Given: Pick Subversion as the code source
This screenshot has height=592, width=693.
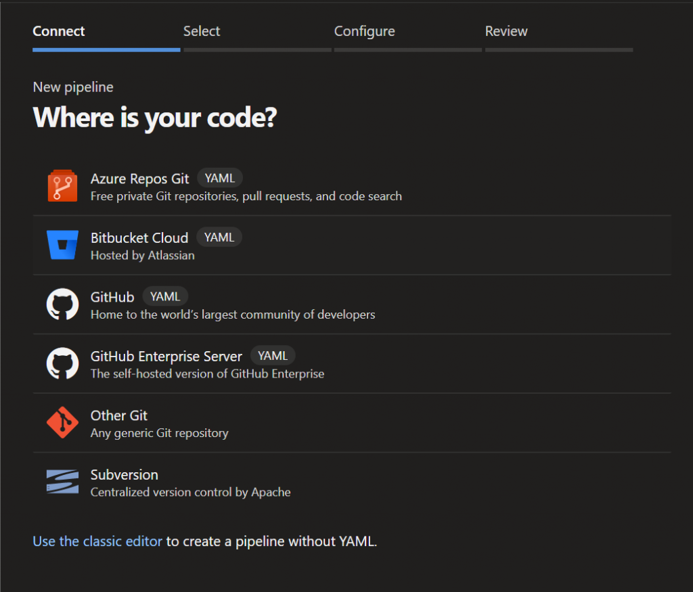Looking at the screenshot, I should 352,482.
